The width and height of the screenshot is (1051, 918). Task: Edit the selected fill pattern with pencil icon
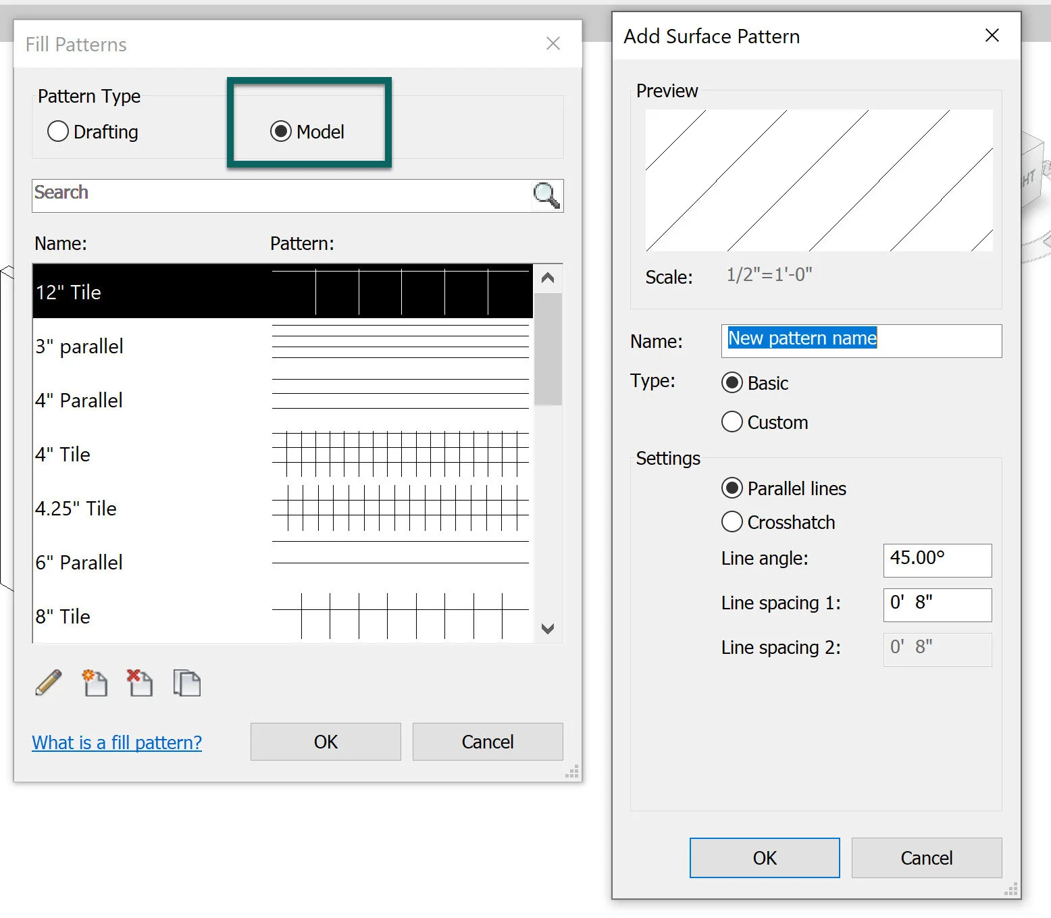[x=48, y=684]
